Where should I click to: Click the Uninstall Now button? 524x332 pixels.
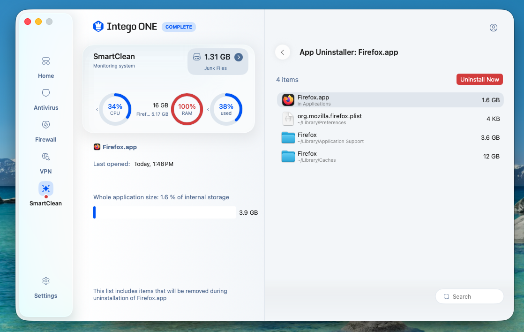tap(479, 79)
